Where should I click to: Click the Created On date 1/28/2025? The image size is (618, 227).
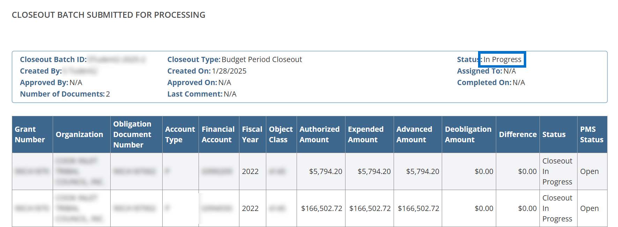(229, 71)
